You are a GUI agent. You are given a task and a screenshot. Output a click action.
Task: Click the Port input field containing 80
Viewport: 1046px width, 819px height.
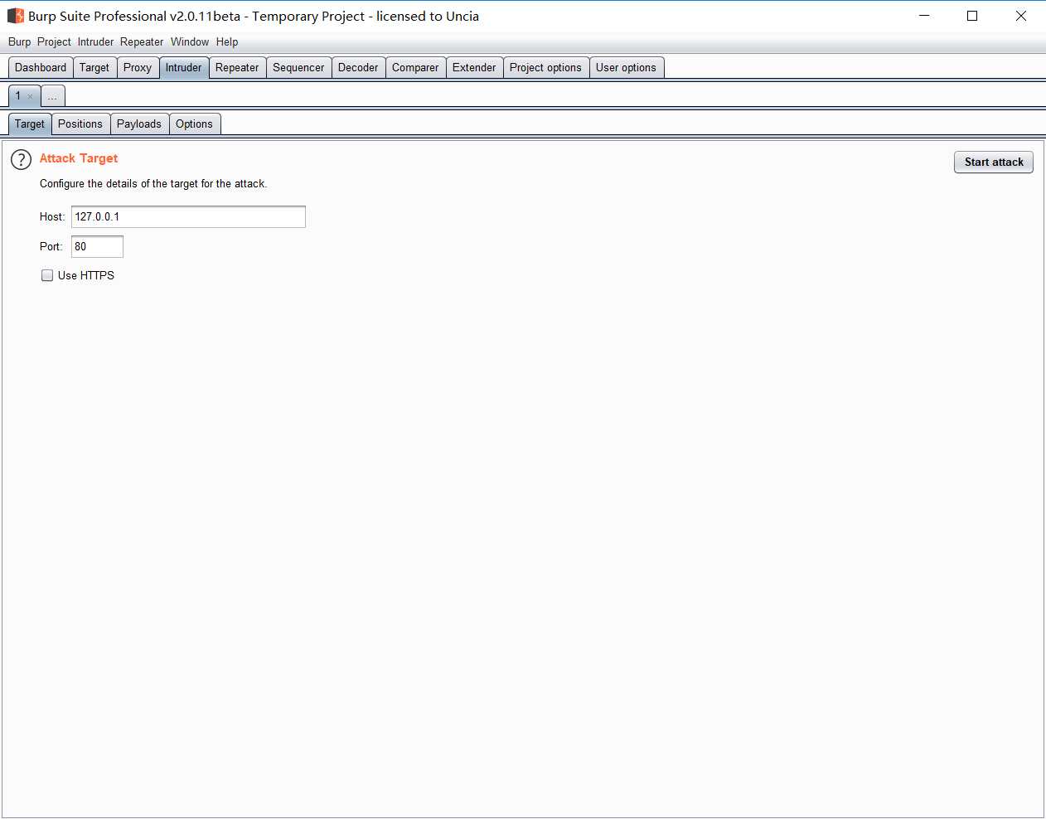tap(97, 246)
